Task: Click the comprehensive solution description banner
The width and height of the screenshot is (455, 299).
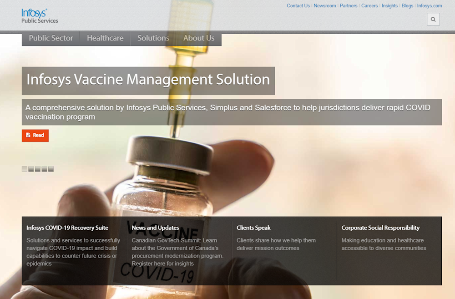Action: [x=232, y=112]
